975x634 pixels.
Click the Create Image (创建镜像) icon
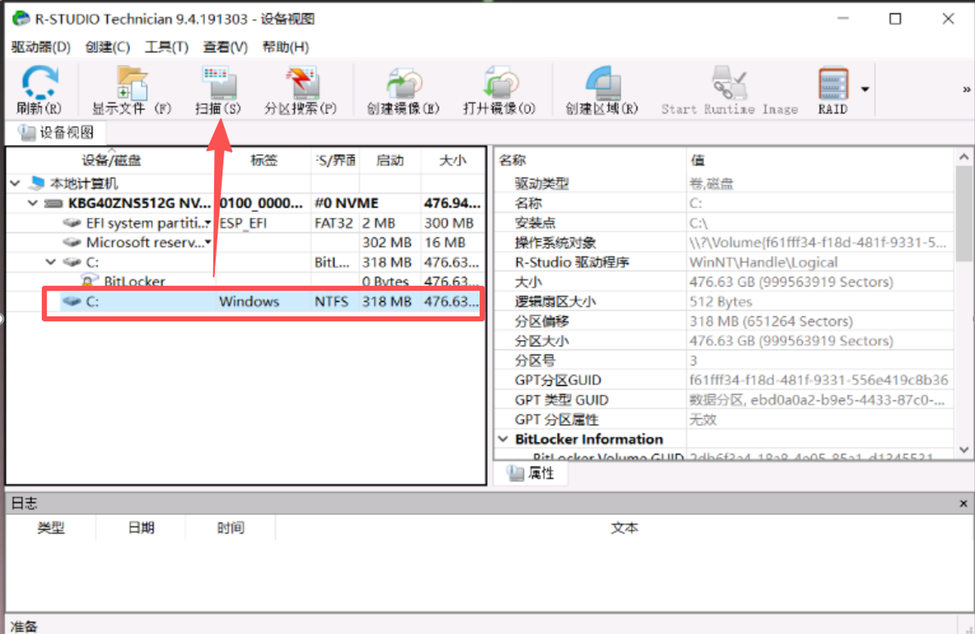403,89
